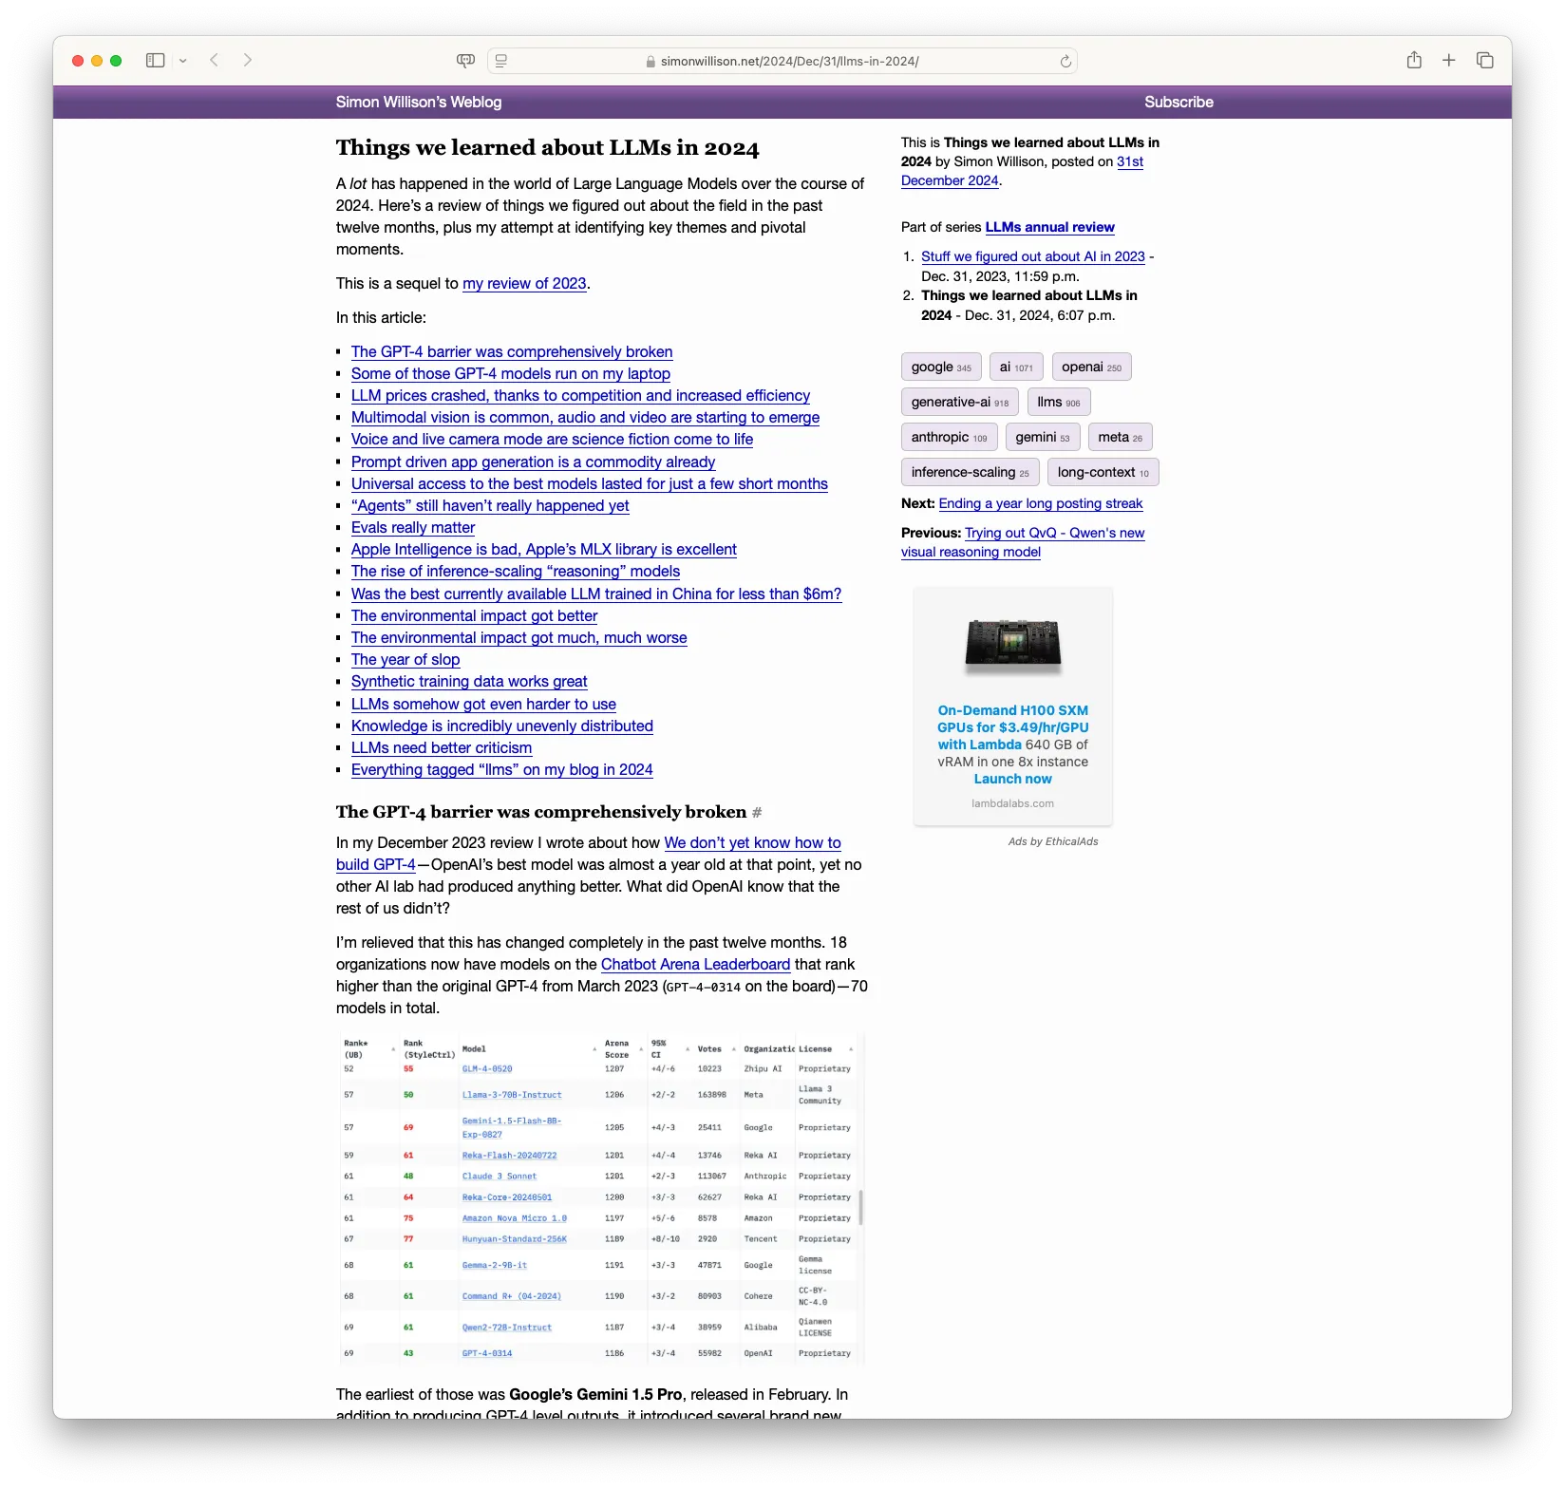1565x1489 pixels.
Task: Go back with the left chevron
Action: [215, 61]
